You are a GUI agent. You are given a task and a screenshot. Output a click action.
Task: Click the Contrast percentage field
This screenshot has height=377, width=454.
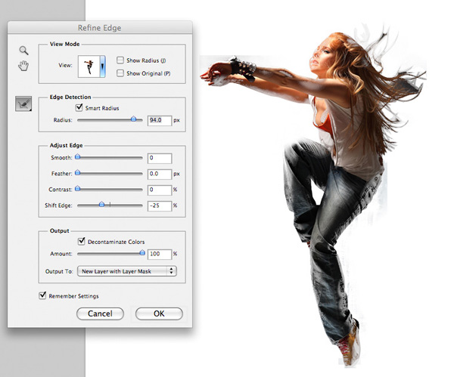point(160,190)
